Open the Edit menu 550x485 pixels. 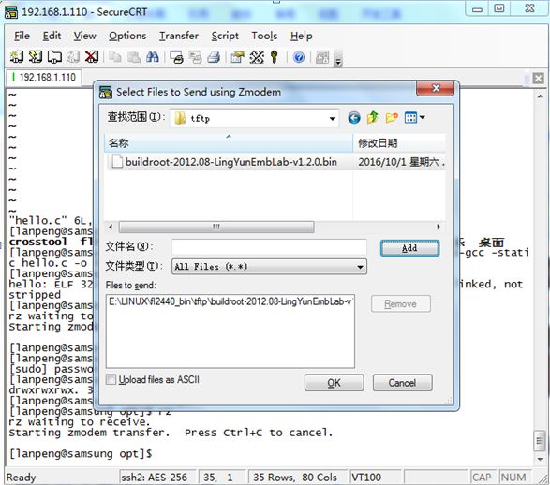point(52,36)
